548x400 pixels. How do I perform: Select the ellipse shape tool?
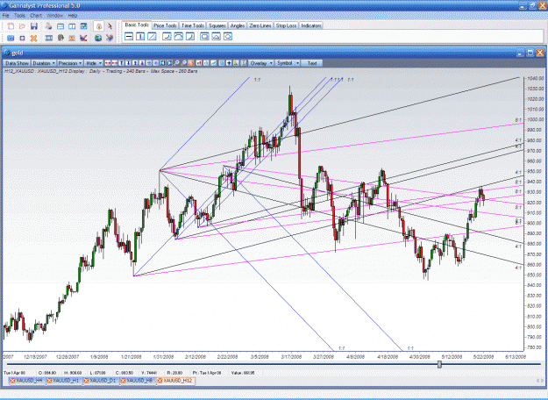(227, 36)
